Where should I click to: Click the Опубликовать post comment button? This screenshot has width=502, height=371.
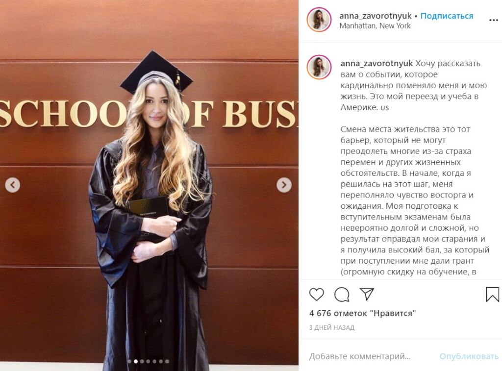[469, 356]
